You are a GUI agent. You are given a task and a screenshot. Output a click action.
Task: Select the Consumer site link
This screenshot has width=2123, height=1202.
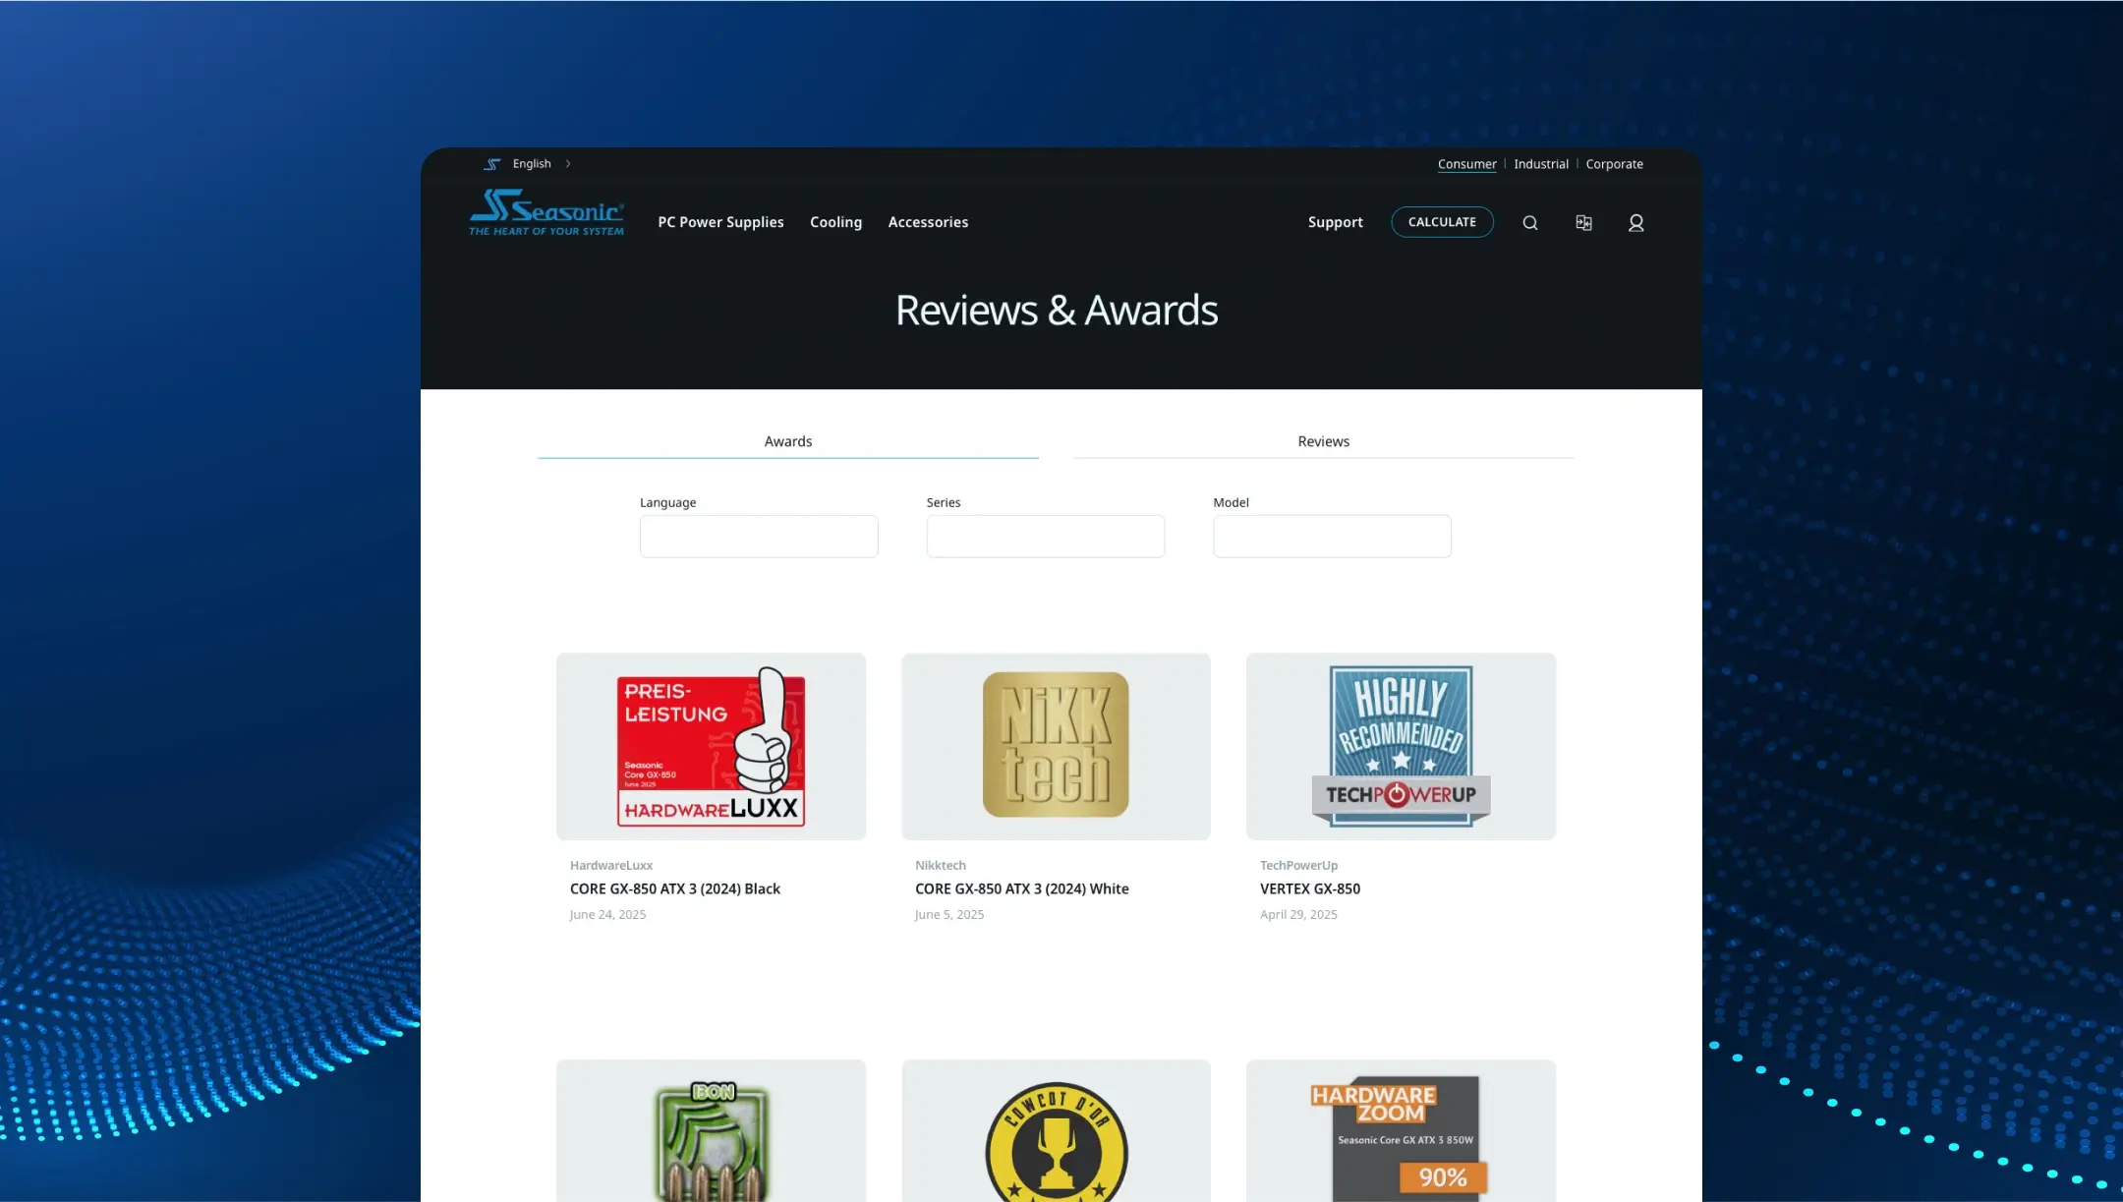(1466, 164)
